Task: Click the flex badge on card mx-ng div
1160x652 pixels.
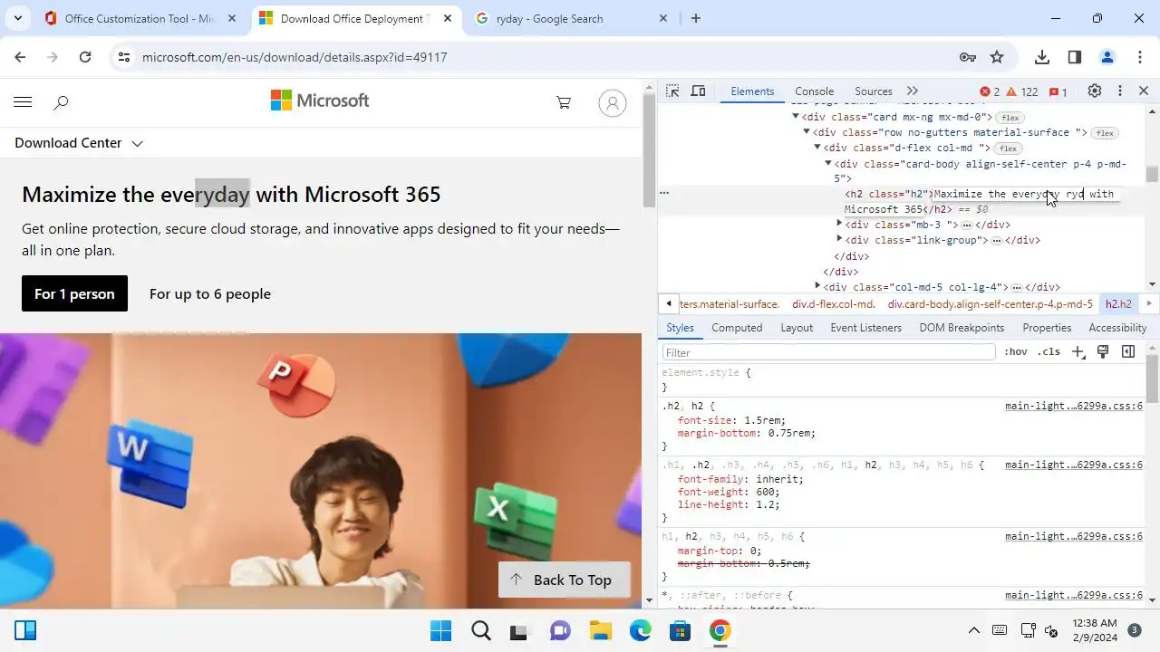Action: point(1010,118)
